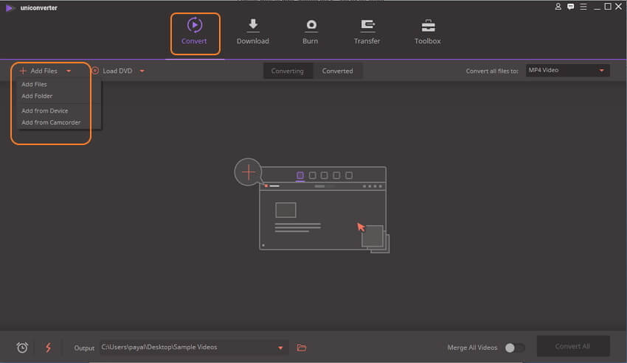Open the scheduler alarm clock icon
The image size is (627, 363).
[x=22, y=348]
